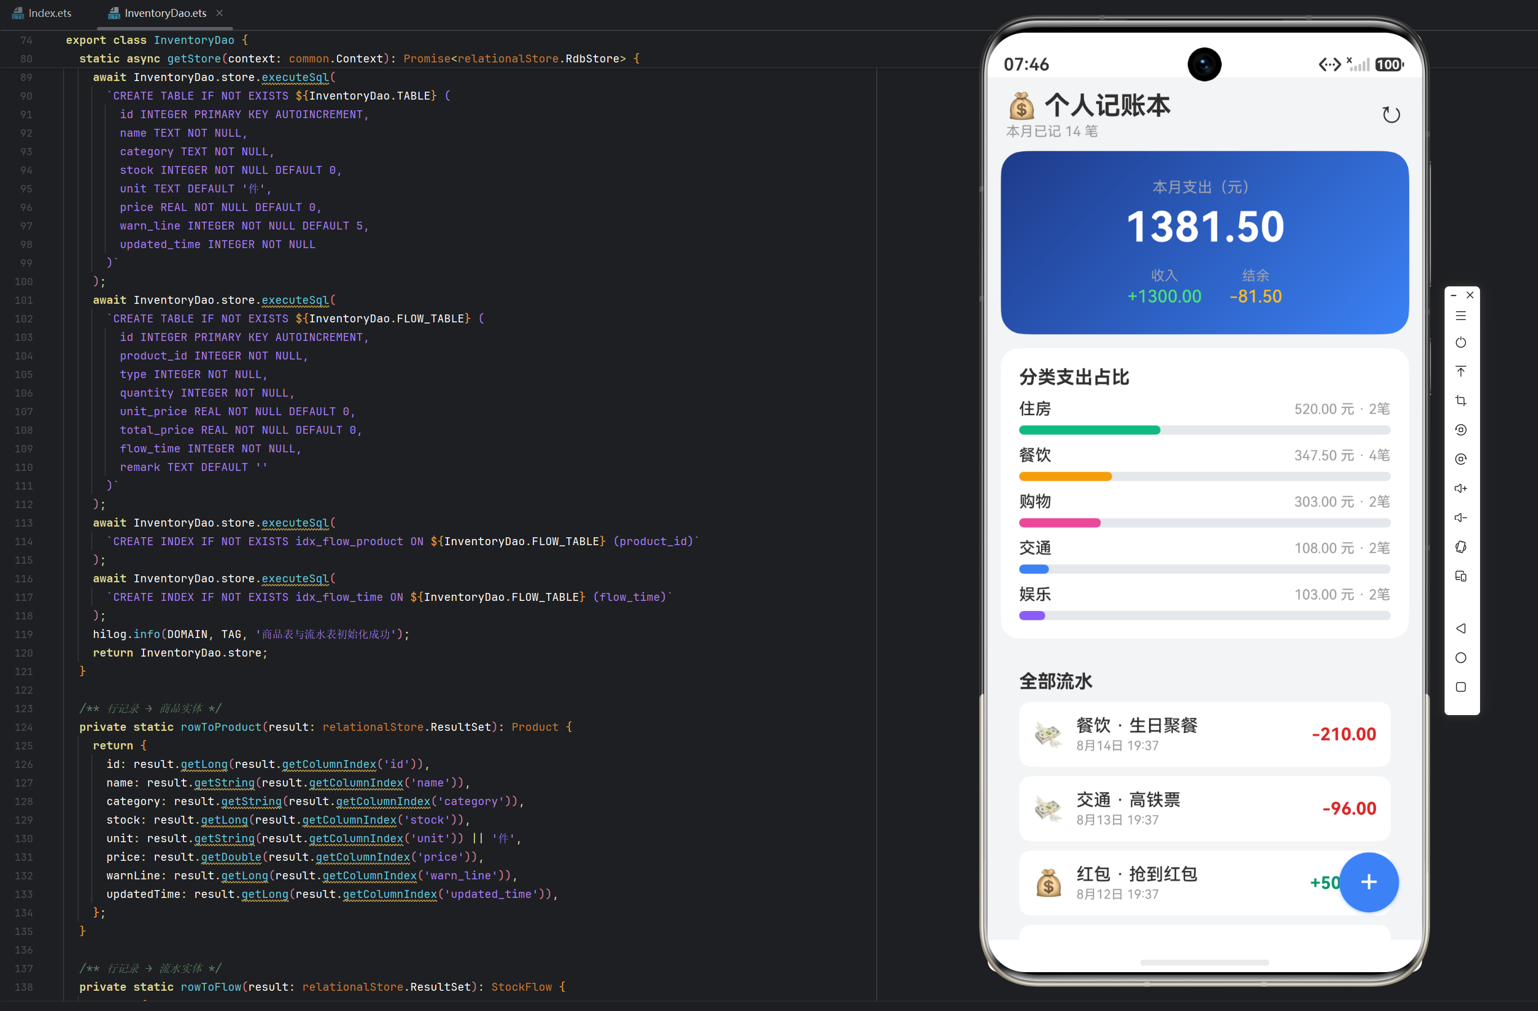Click executeSql on code line 113
The width and height of the screenshot is (1538, 1011).
[295, 523]
